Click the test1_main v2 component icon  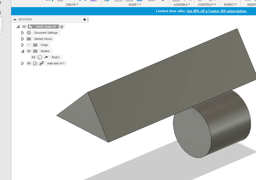tap(31, 27)
